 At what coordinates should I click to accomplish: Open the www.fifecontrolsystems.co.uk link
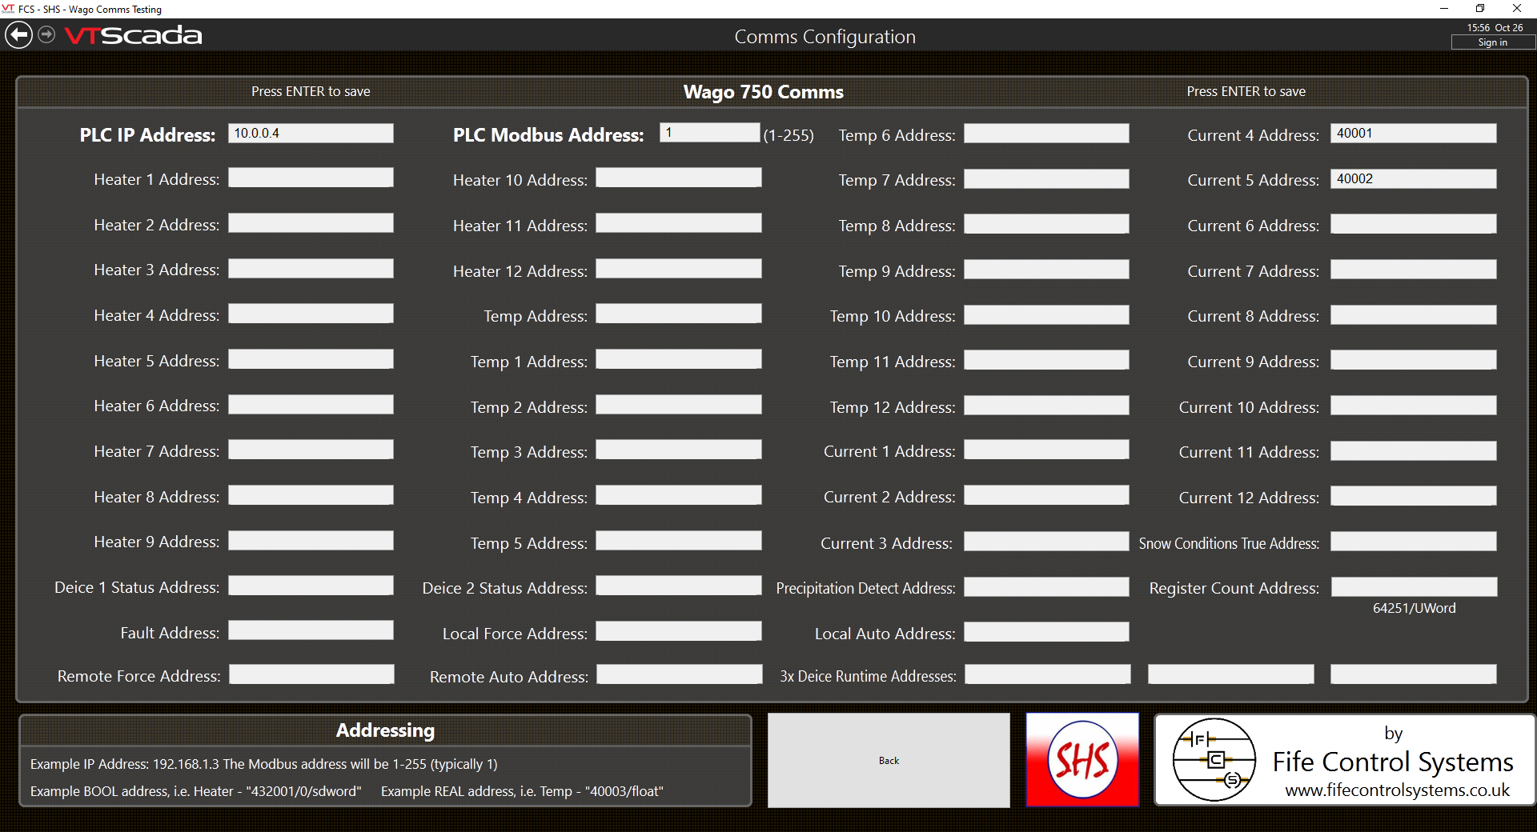(1397, 790)
